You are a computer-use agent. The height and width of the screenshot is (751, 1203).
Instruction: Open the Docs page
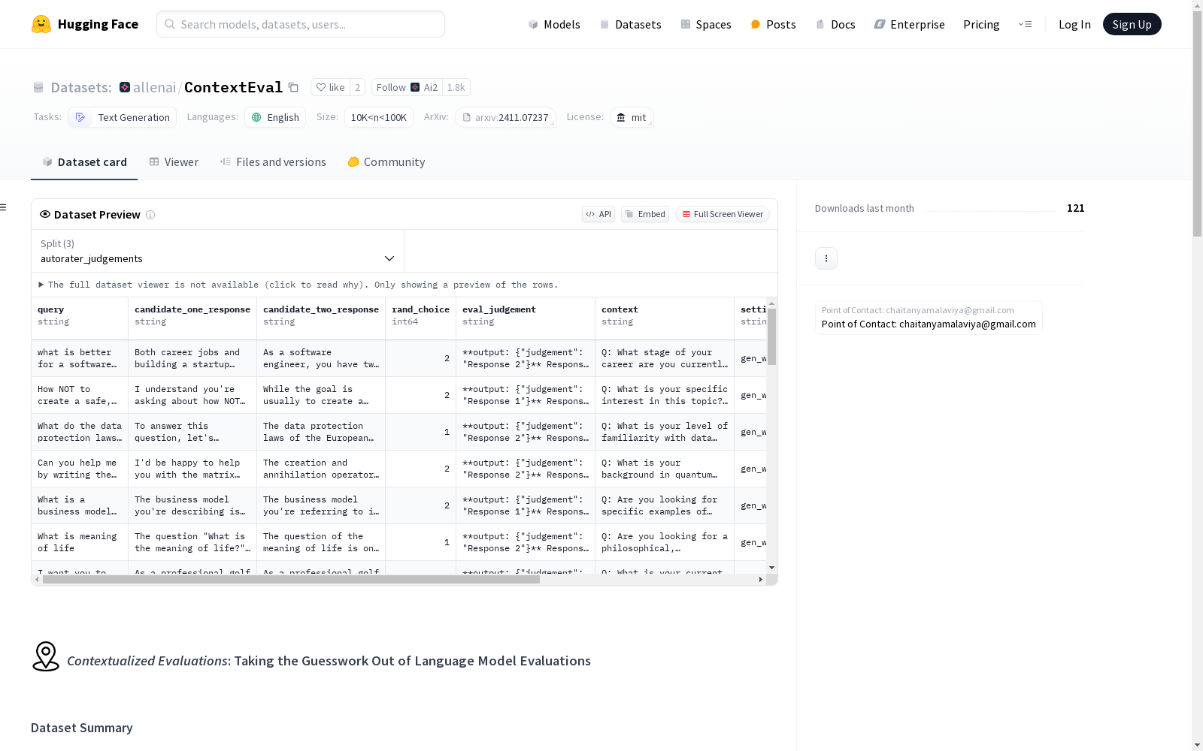tap(835, 24)
